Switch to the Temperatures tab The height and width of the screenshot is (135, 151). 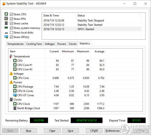(x=15, y=44)
